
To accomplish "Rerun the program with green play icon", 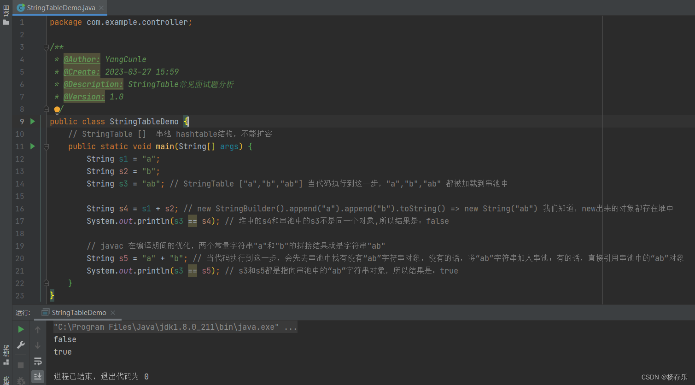I will (x=20, y=329).
